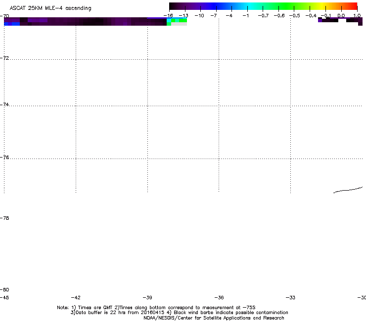The width and height of the screenshot is (366, 321).
Task: Click the light gray patch below the green pixels
Action: tap(179, 24)
